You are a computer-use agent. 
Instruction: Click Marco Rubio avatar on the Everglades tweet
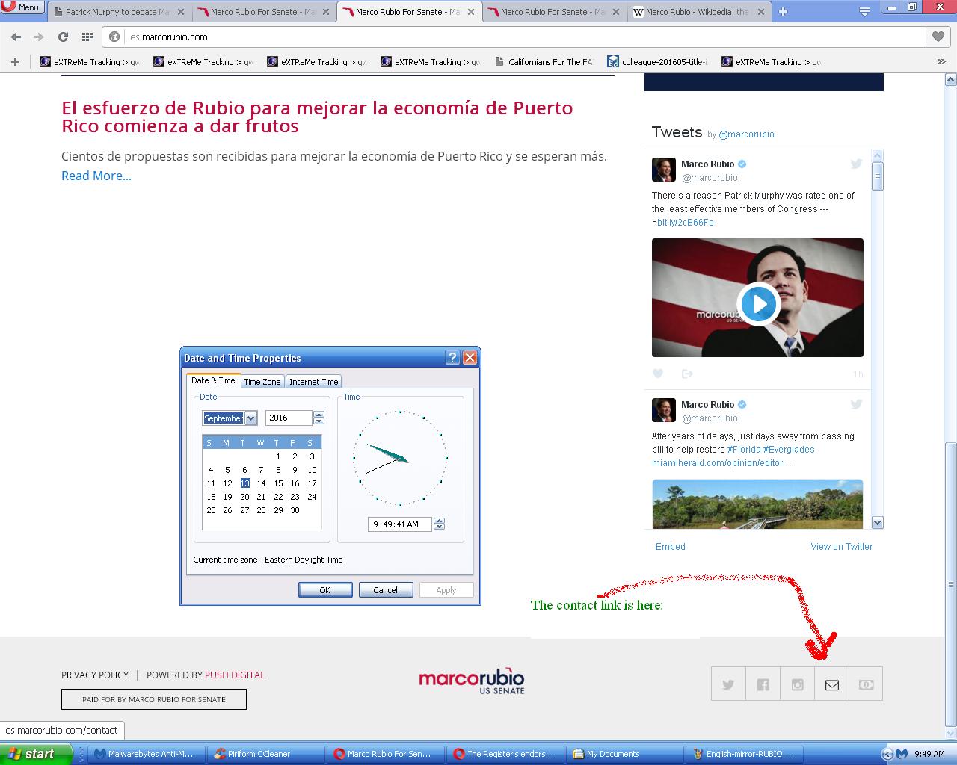point(664,410)
